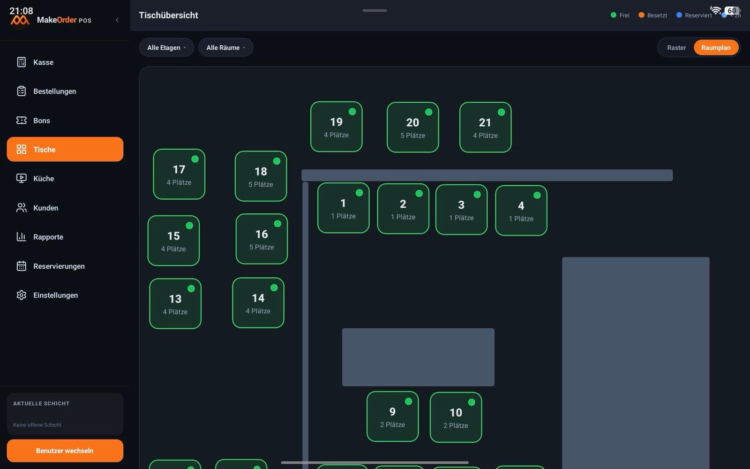Image resolution: width=750 pixels, height=469 pixels.
Task: Click the Benutzer wechseln button
Action: [65, 450]
